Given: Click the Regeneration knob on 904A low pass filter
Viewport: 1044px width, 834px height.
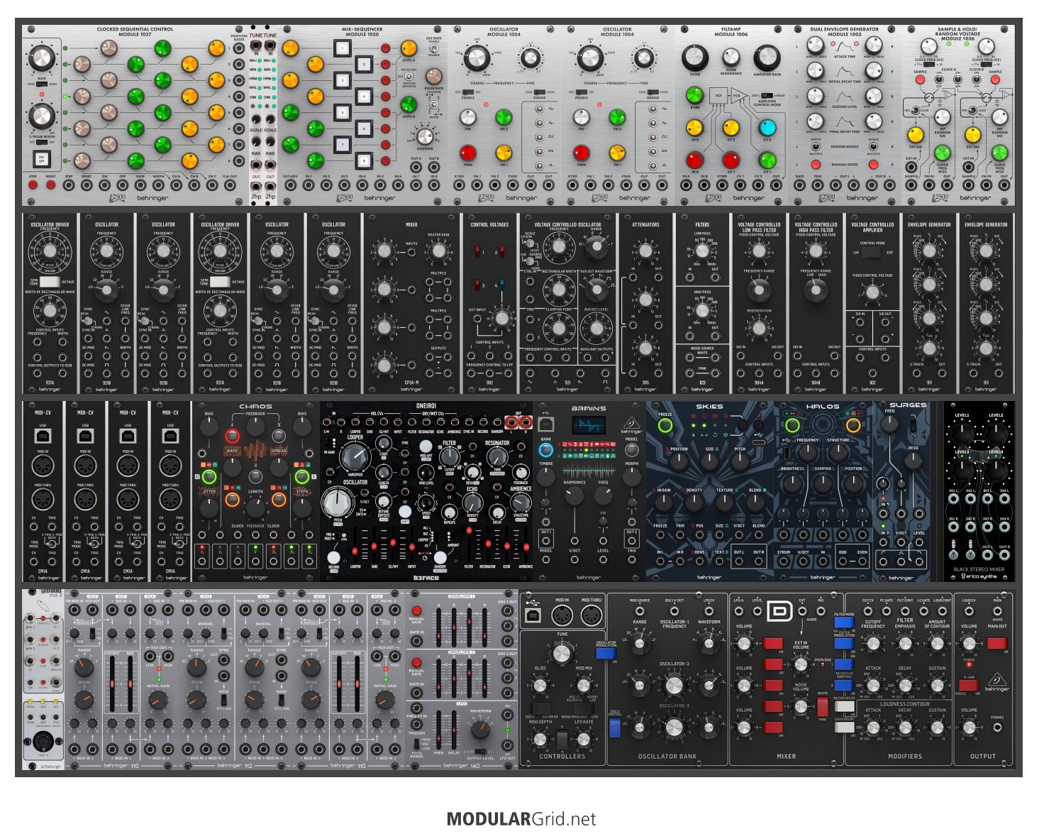Looking at the screenshot, I should (x=759, y=328).
